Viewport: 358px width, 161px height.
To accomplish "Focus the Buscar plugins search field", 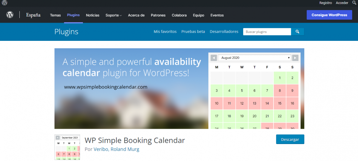I will click(x=267, y=32).
